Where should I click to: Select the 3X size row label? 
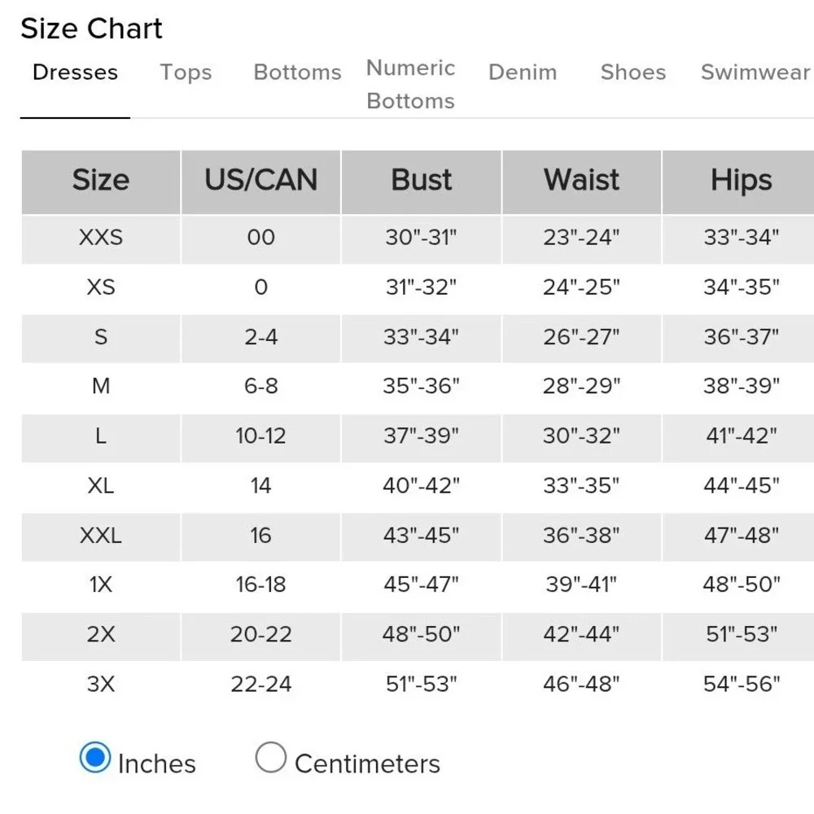click(x=101, y=684)
